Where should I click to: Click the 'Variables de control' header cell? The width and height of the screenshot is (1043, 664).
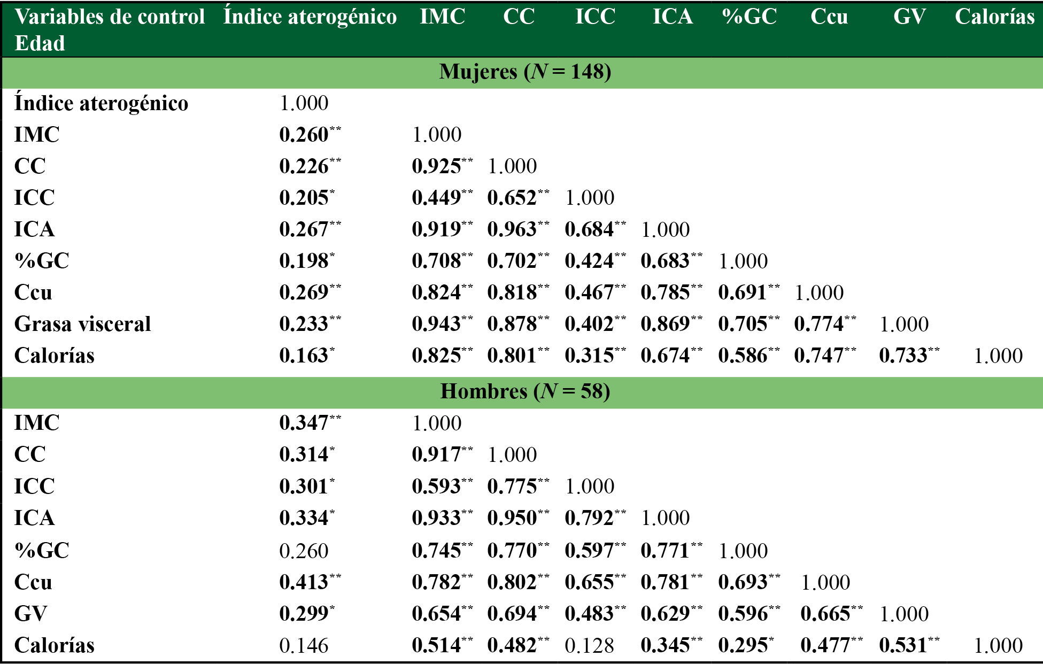click(110, 17)
